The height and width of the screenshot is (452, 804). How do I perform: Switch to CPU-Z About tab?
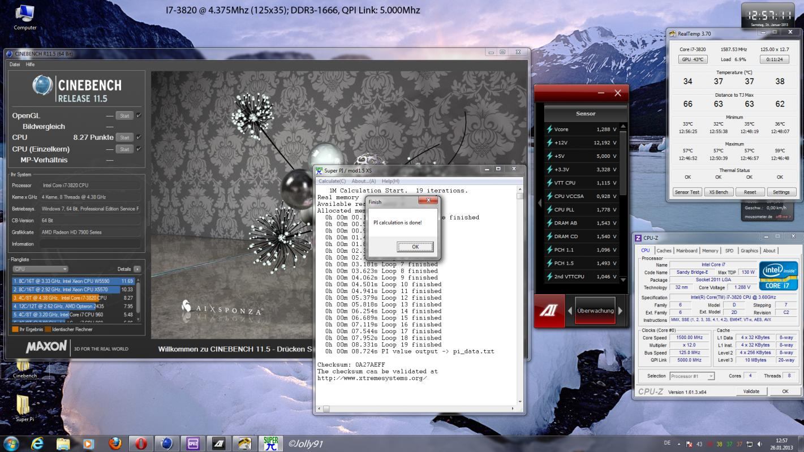coord(769,251)
